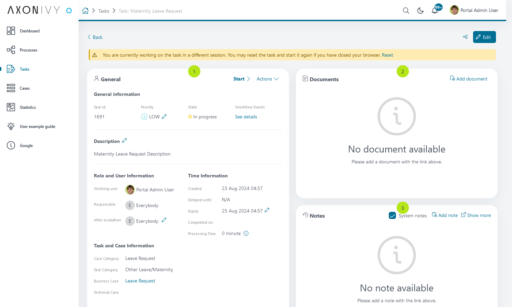
Task: Edit priority with pencil icon
Action: pyautogui.click(x=164, y=117)
